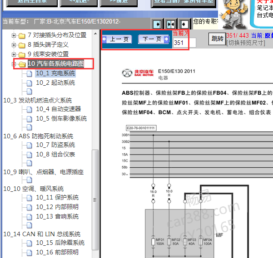Expand folder 8 插头端子定义
This screenshot has width=273, height=258.
(14, 45)
